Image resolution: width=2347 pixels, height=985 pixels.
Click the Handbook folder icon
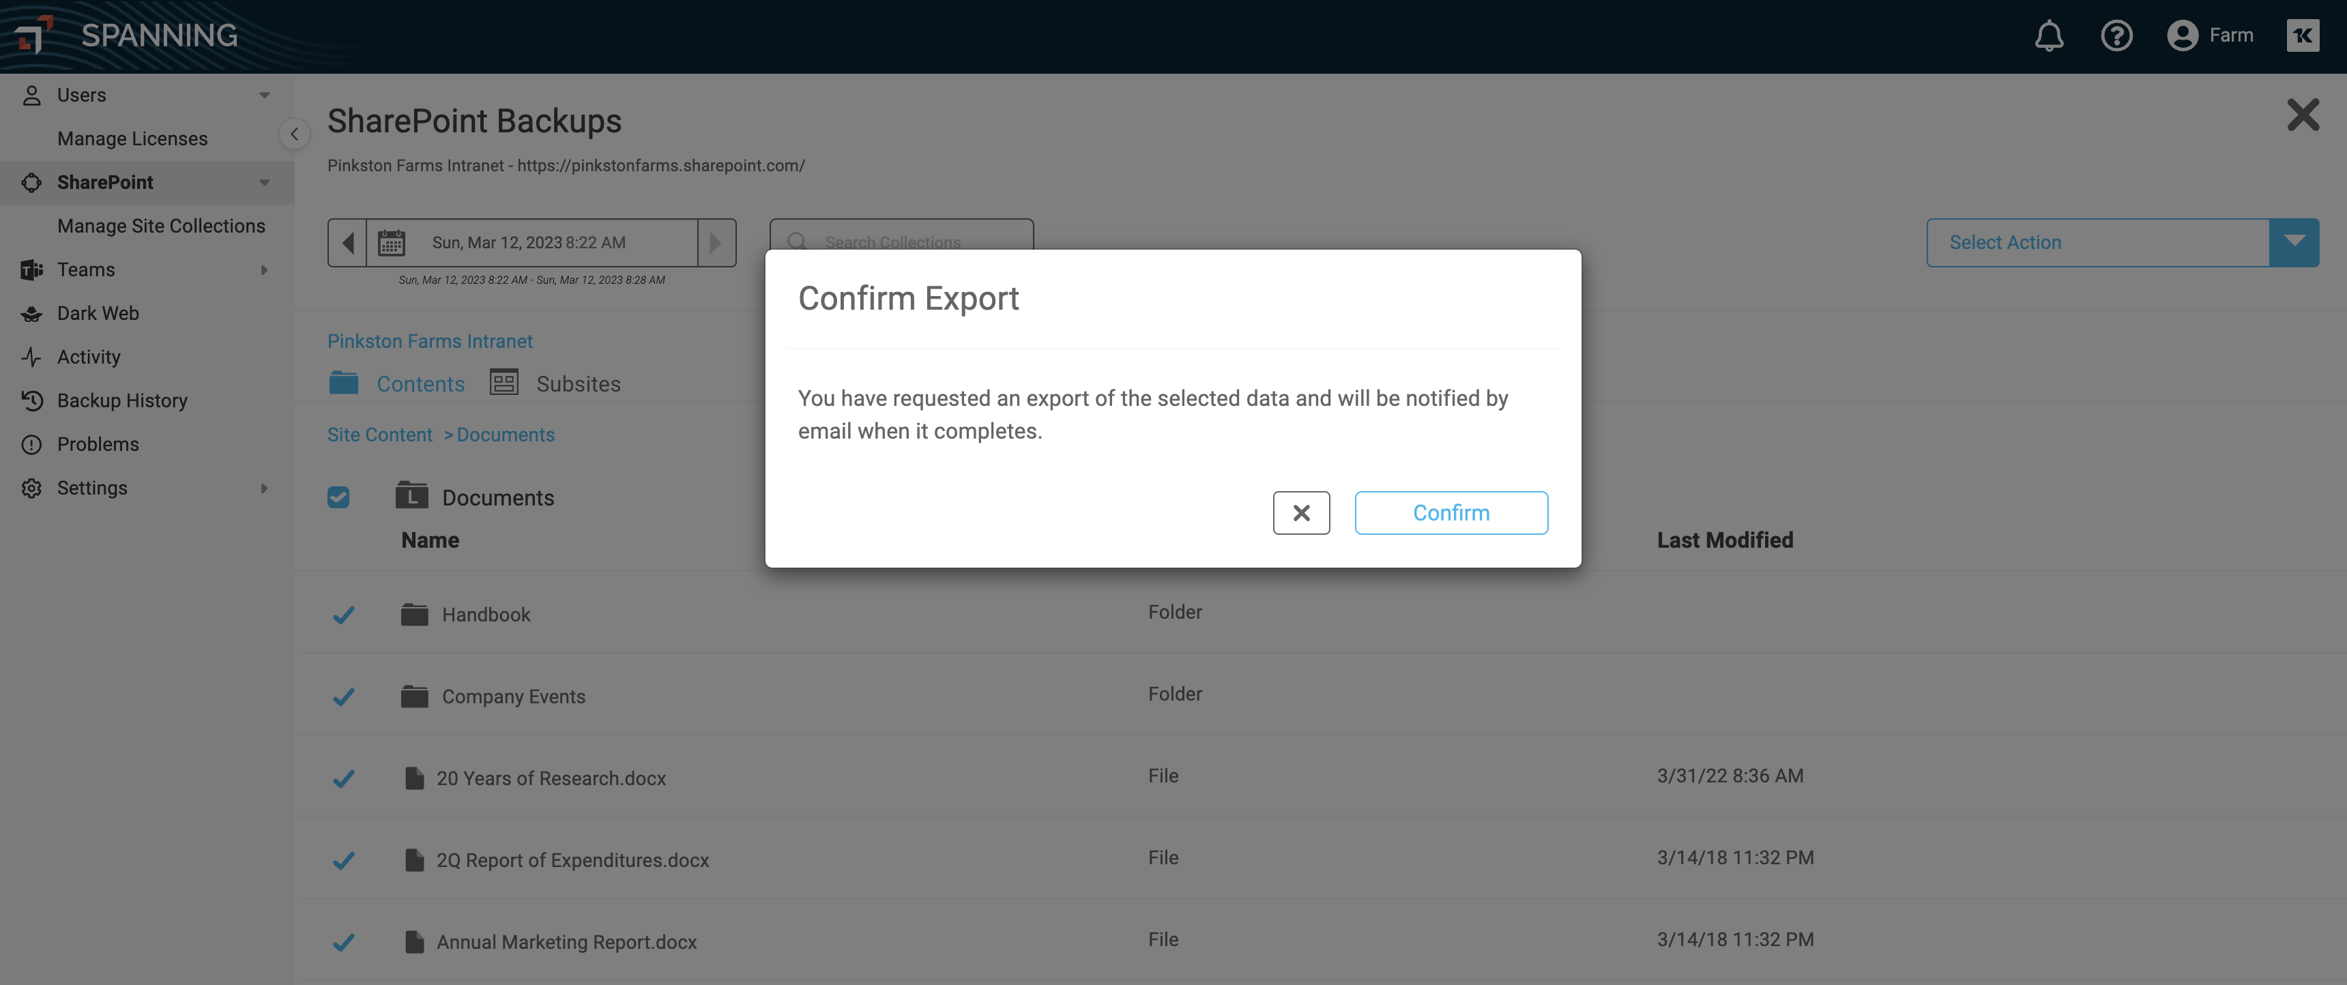pyautogui.click(x=415, y=614)
